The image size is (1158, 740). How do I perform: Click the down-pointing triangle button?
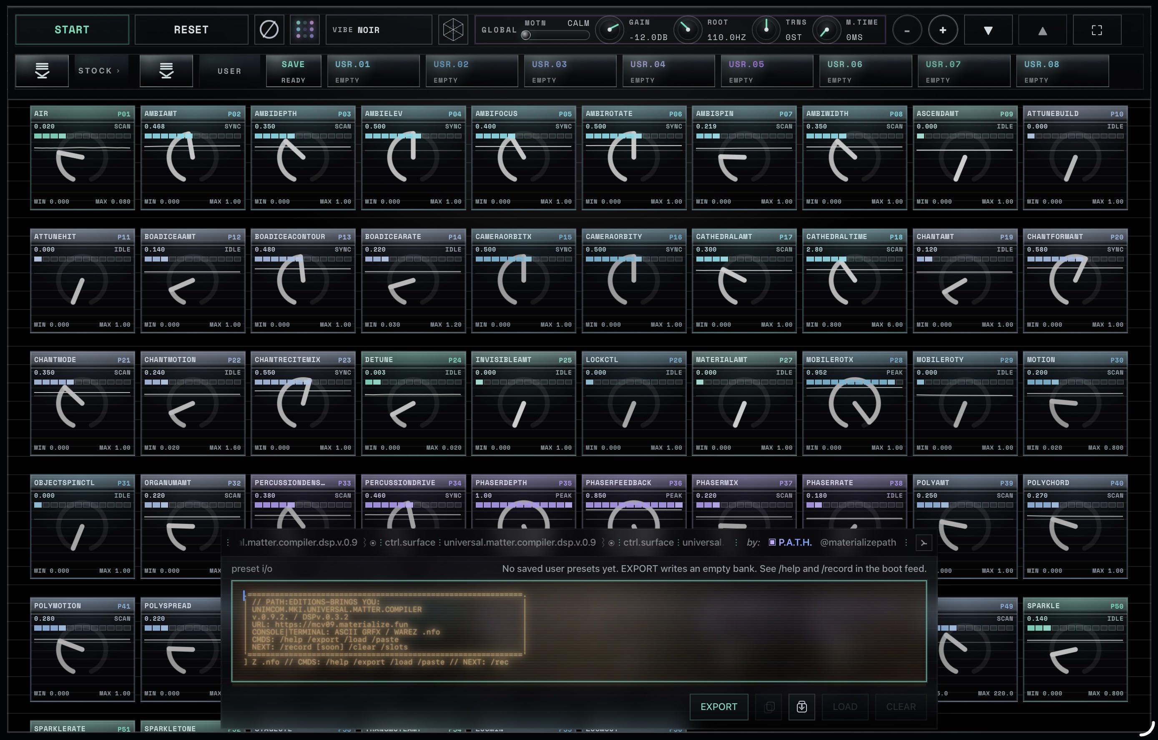pyautogui.click(x=988, y=30)
